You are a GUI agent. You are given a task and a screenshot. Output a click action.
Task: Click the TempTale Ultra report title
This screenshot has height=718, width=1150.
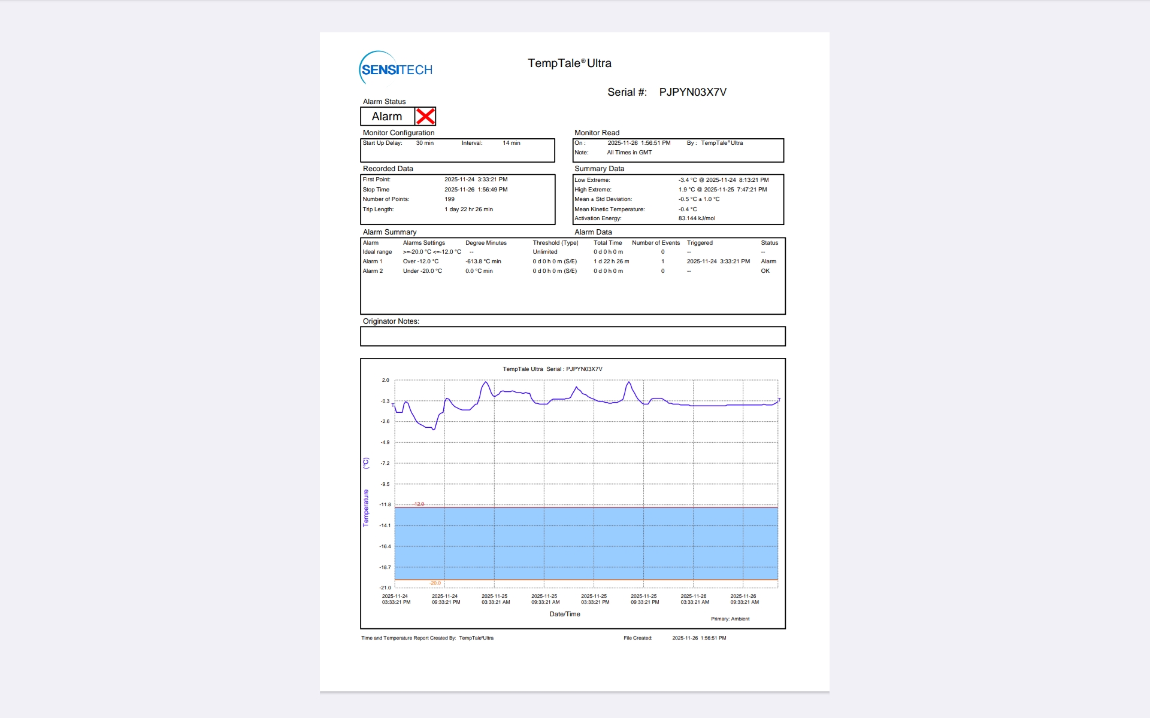(x=569, y=63)
